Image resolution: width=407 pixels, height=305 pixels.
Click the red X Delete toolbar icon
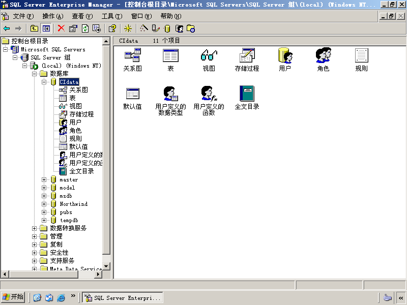click(x=61, y=28)
